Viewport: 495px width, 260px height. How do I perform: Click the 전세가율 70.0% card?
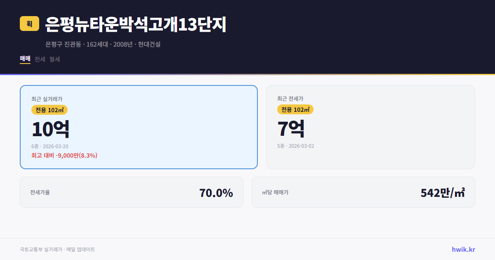tap(132, 192)
